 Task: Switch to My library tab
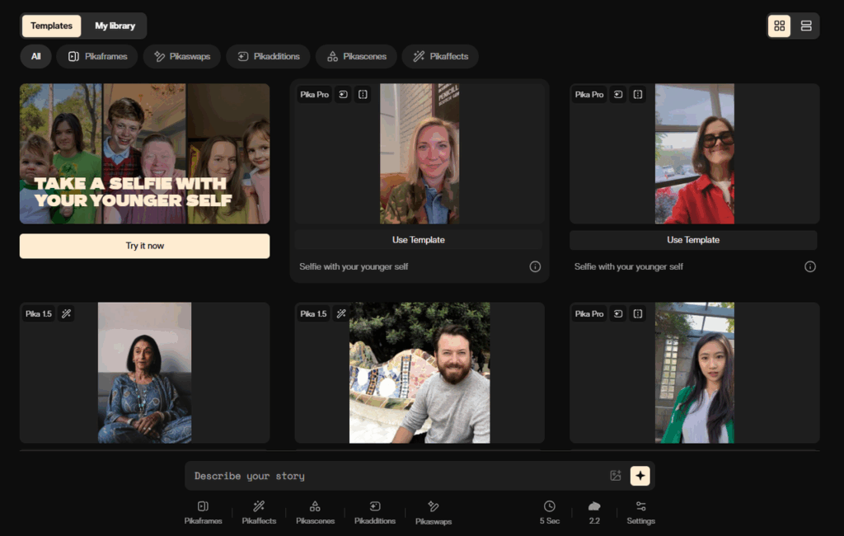[x=115, y=26]
